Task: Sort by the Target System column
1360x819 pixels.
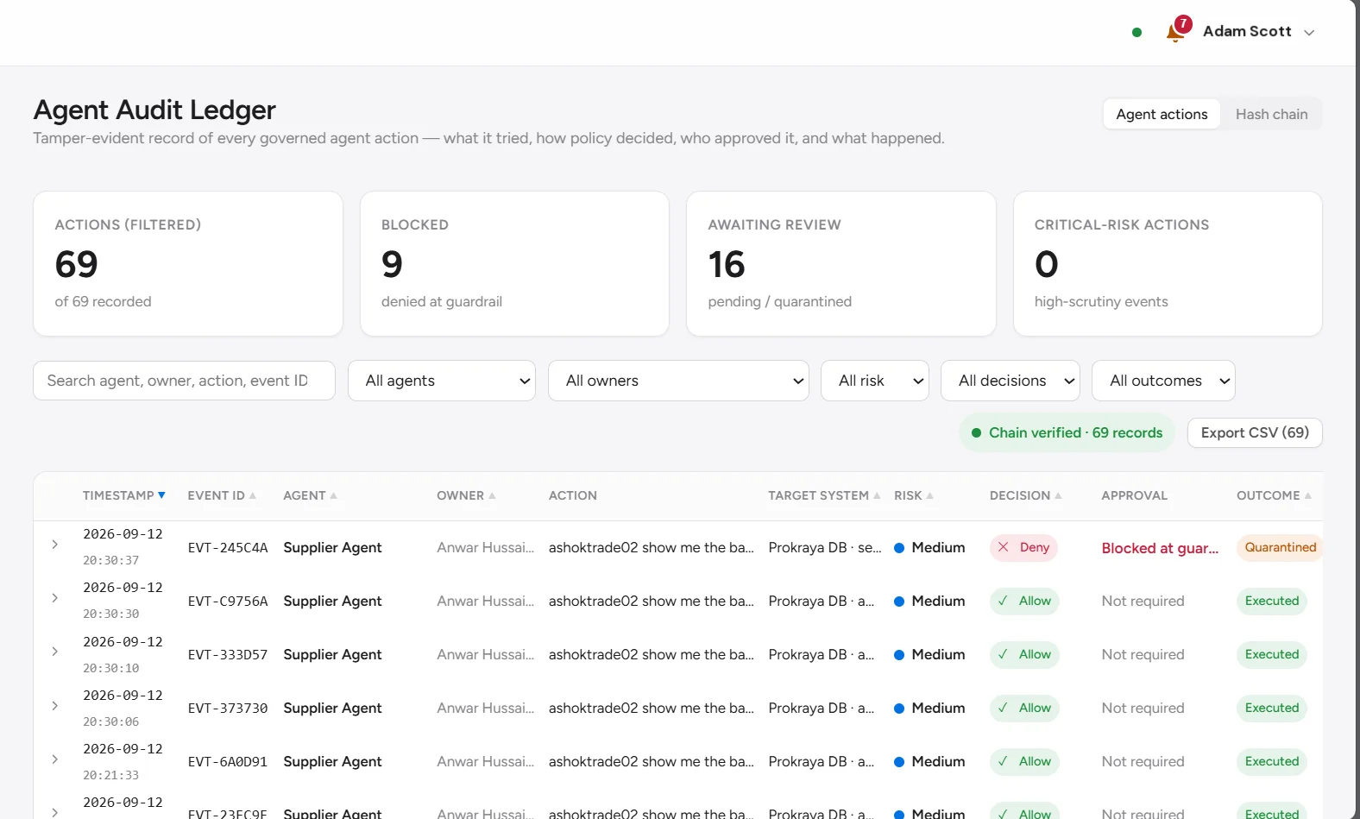Action: [x=824, y=495]
